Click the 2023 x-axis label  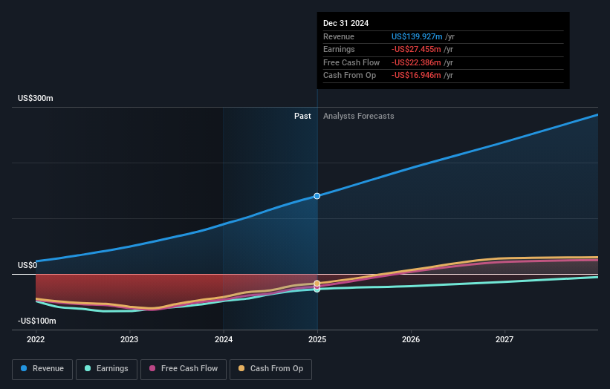129,339
